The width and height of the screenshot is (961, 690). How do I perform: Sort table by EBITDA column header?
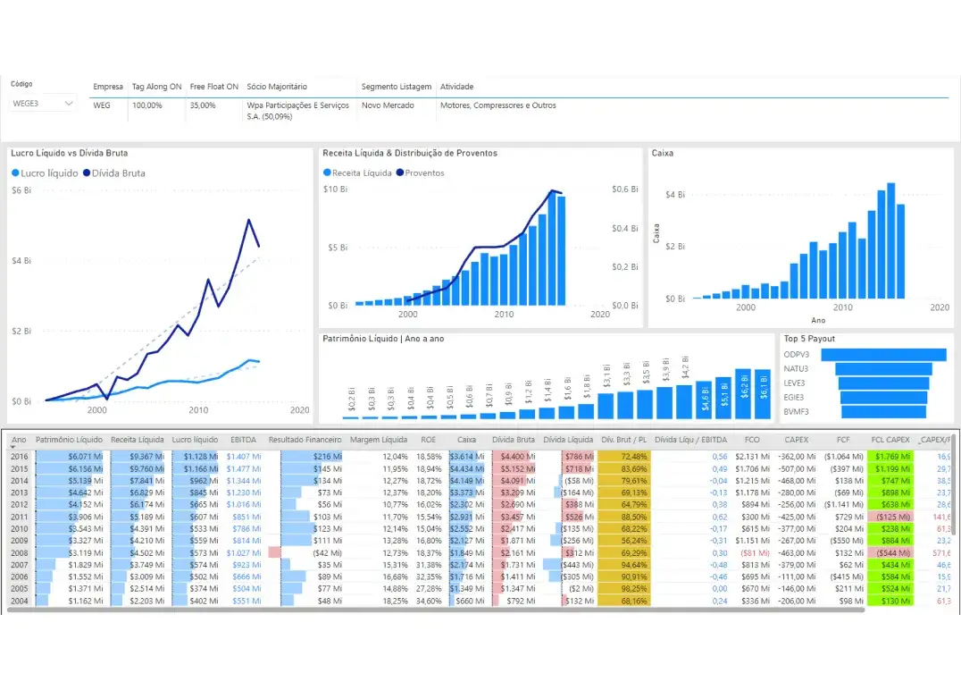tap(243, 440)
